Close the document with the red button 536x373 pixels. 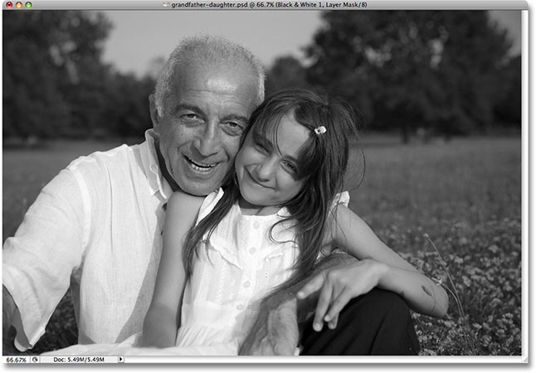click(x=9, y=5)
